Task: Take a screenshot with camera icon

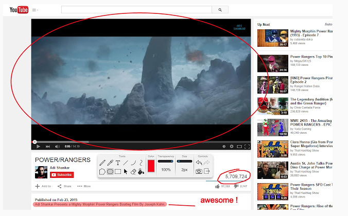Action: click(x=199, y=171)
